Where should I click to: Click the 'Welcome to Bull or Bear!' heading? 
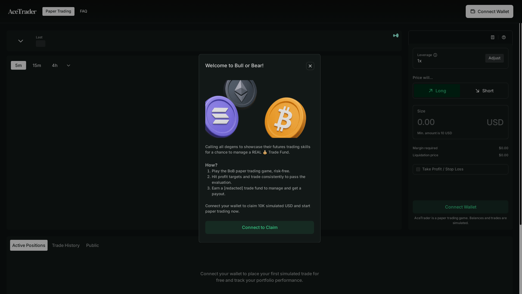pos(234,66)
